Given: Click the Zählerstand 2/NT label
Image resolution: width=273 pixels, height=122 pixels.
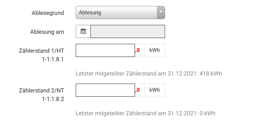Looking at the screenshot, I should click(41, 90).
